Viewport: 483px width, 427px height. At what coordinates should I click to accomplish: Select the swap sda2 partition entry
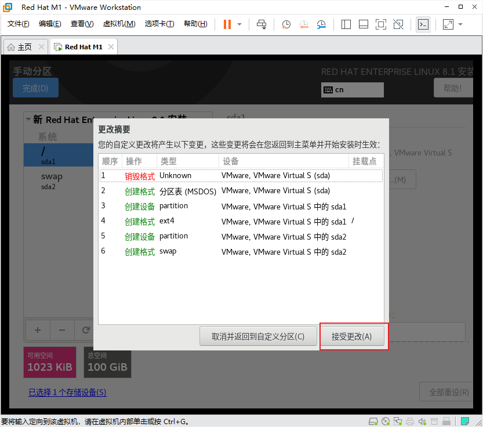coord(59,180)
